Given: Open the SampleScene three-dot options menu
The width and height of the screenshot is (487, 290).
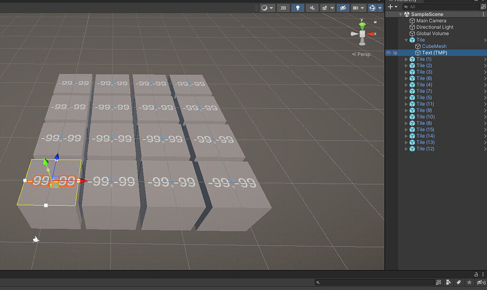Looking at the screenshot, I should [484, 14].
